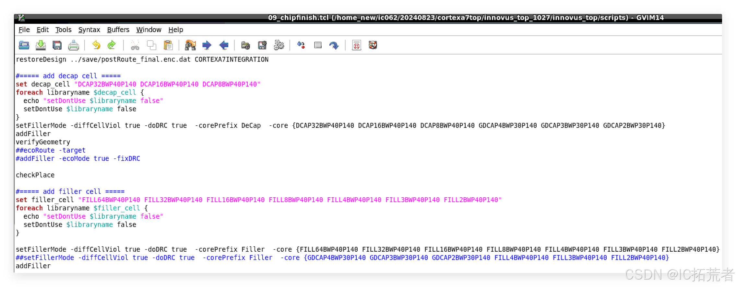736x287 pixels.
Task: Click the Find Help lifebuoy icon
Action: click(x=373, y=45)
